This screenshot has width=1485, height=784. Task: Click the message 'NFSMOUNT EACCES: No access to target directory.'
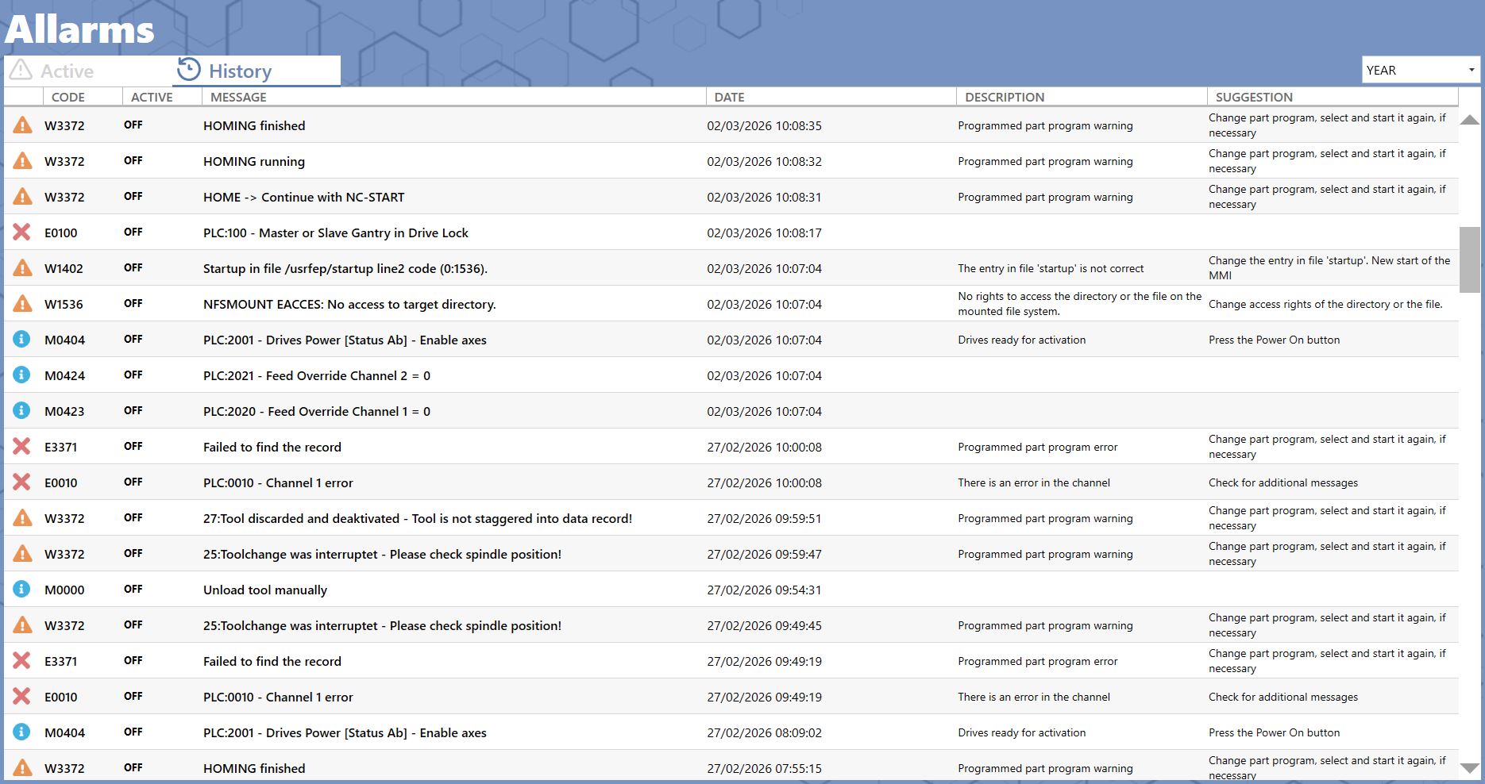tap(349, 304)
